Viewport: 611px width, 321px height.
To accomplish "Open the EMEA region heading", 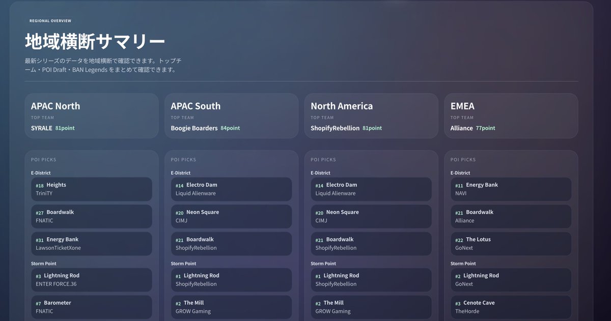I will coord(462,106).
